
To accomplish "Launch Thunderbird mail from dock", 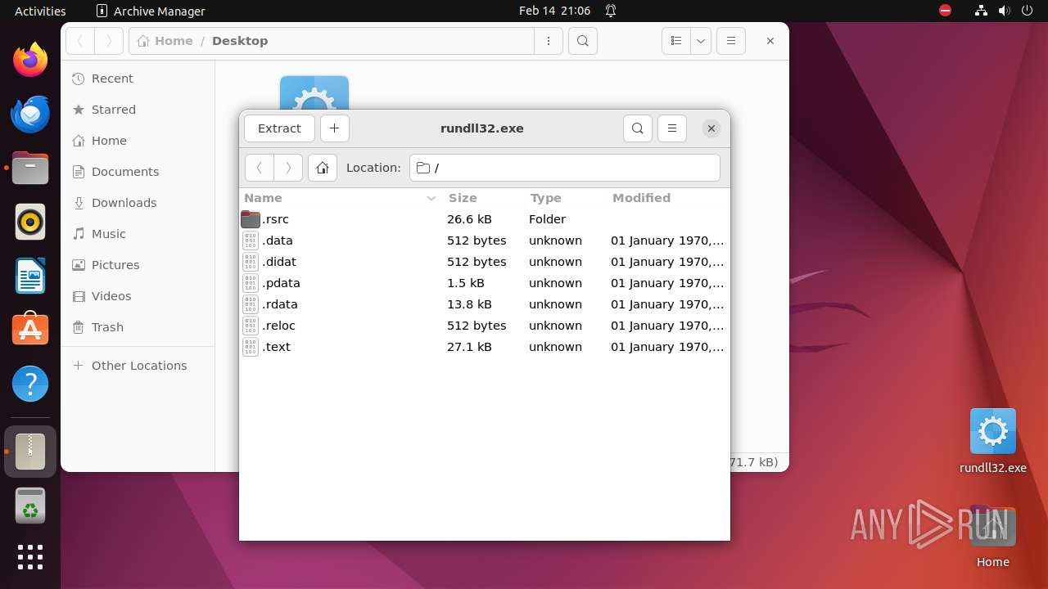I will 30,114.
